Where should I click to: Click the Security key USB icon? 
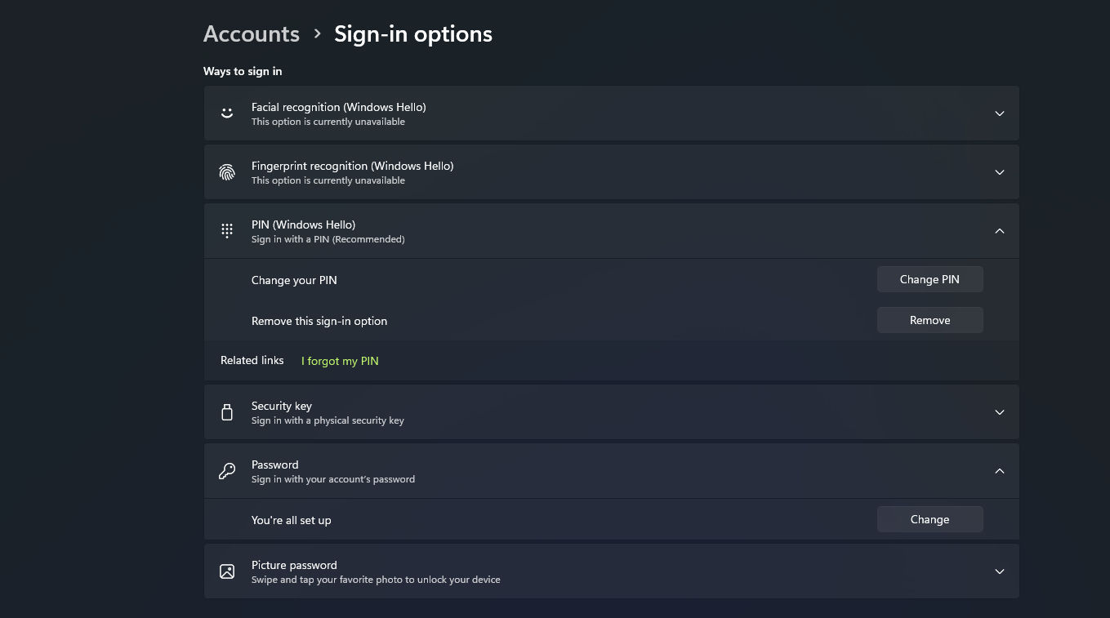(227, 412)
